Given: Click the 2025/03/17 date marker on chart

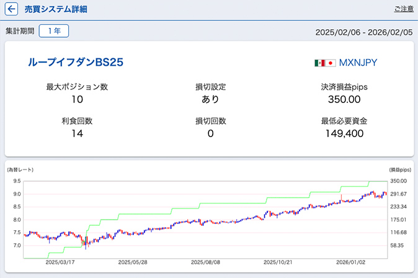Looking at the screenshot, I should coord(60,262).
